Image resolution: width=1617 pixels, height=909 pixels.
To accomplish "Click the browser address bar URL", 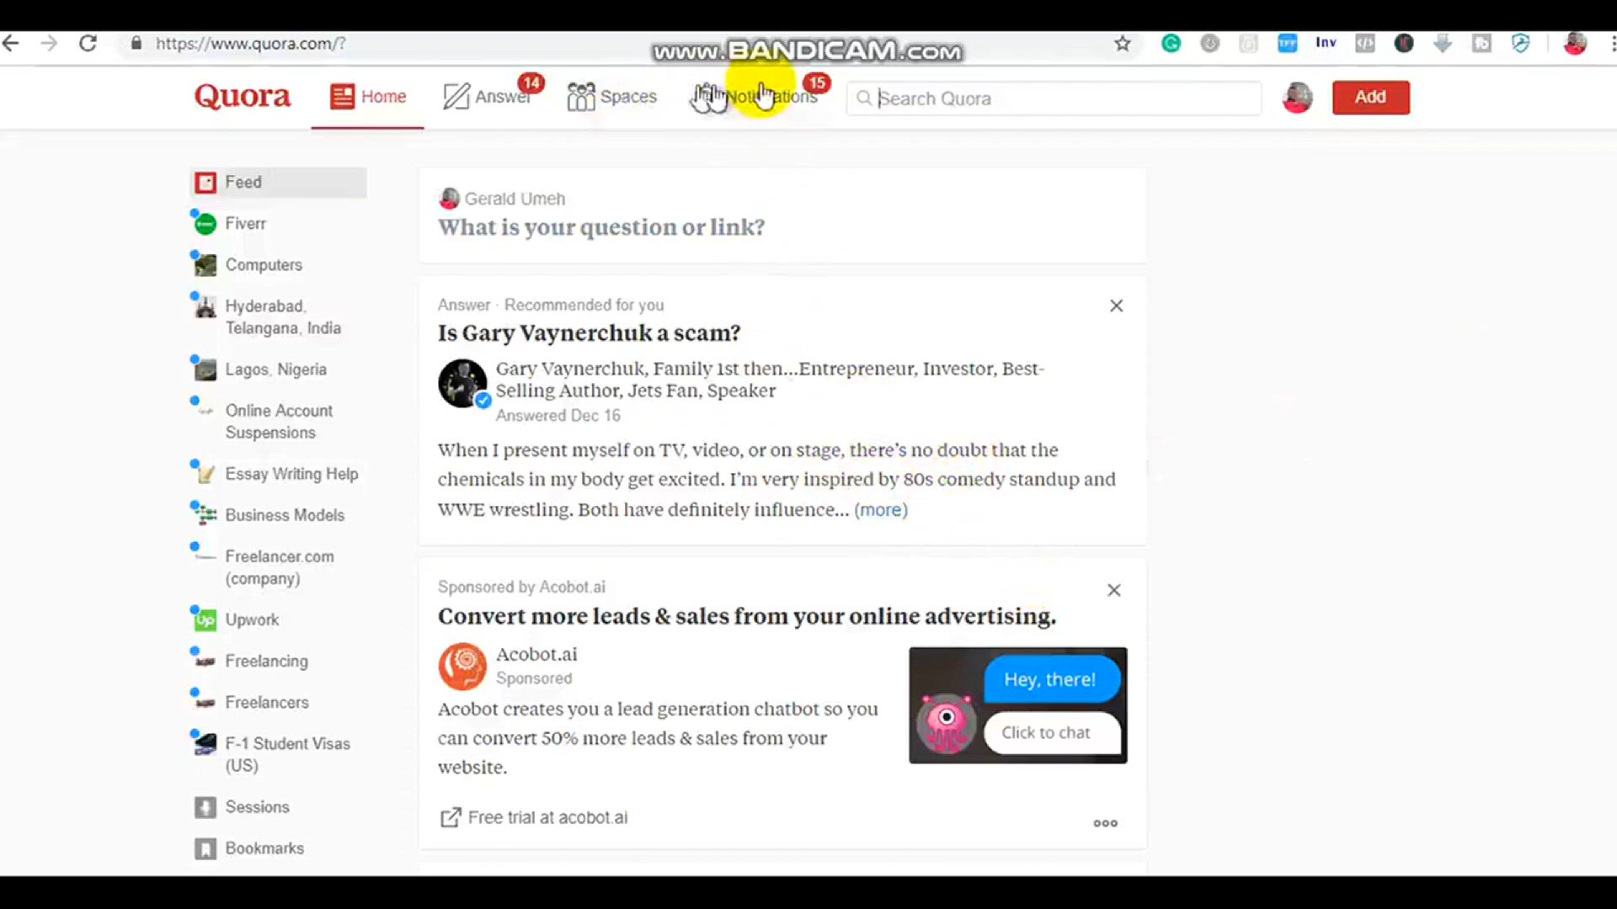I will pyautogui.click(x=250, y=44).
